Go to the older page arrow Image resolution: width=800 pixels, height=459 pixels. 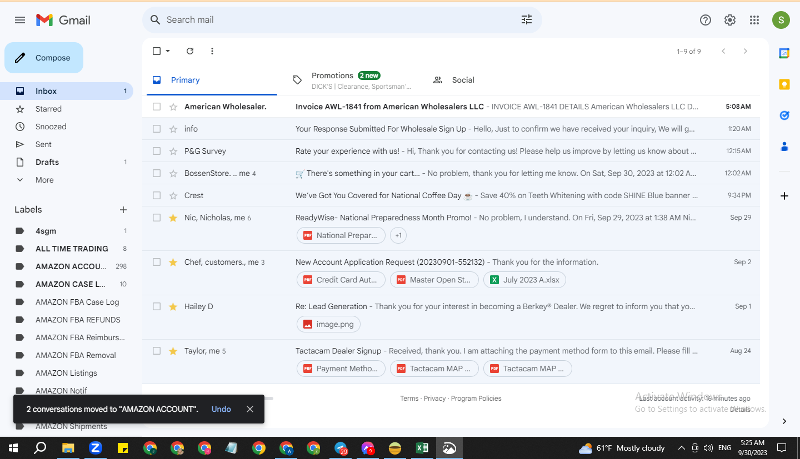(746, 51)
